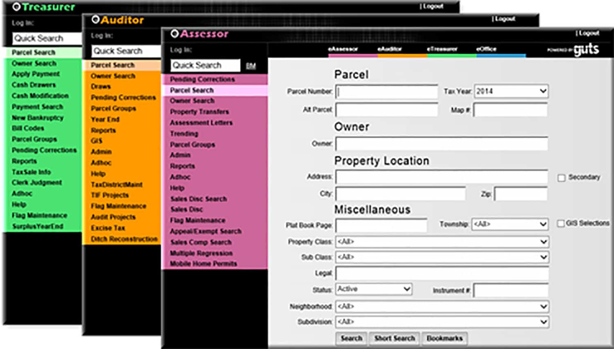Open New Bankruptcy in Treasurer menu
This screenshot has width=614, height=349.
click(38, 118)
